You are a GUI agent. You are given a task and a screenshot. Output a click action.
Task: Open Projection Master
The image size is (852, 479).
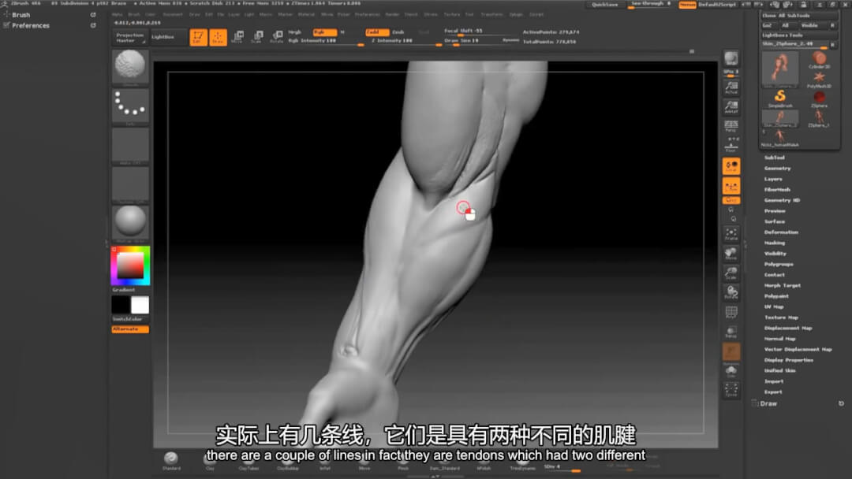[x=130, y=38]
